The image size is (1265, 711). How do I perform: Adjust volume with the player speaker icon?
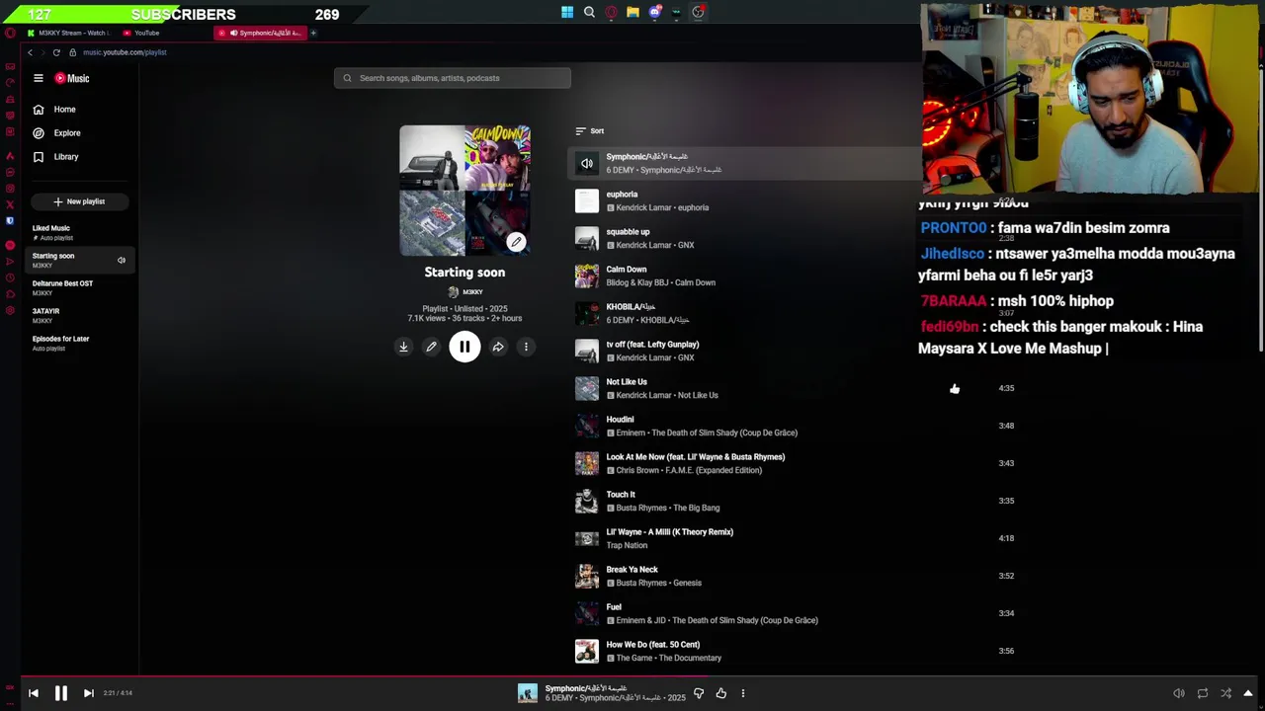(x=1178, y=693)
